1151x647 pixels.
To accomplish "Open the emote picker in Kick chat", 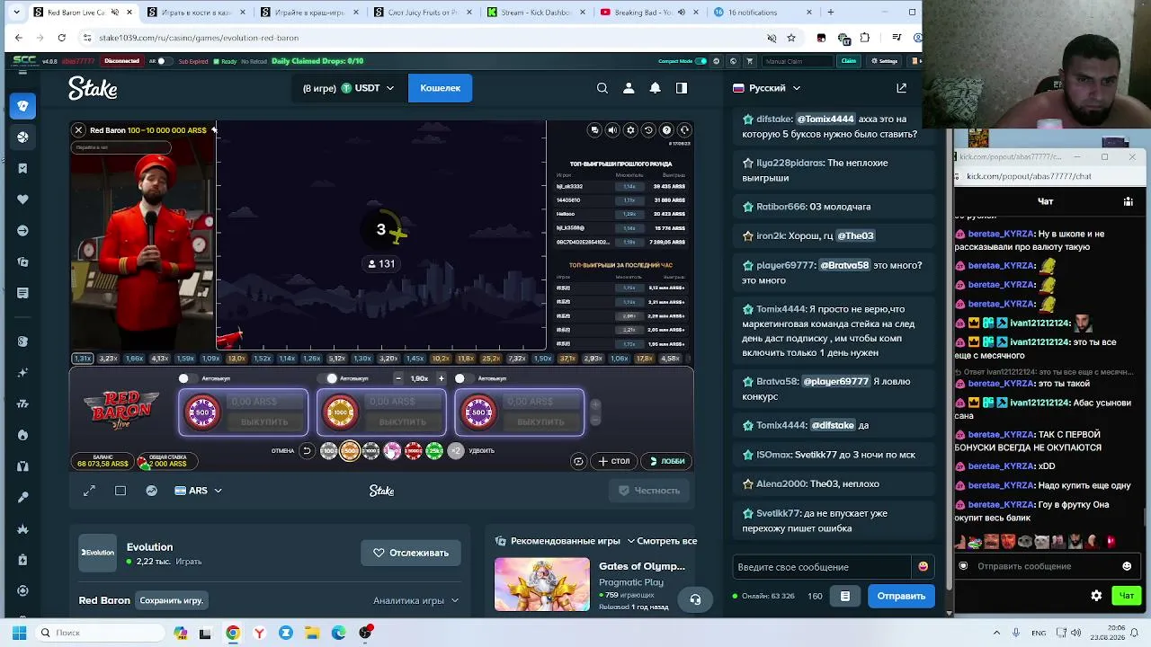I will (1127, 566).
